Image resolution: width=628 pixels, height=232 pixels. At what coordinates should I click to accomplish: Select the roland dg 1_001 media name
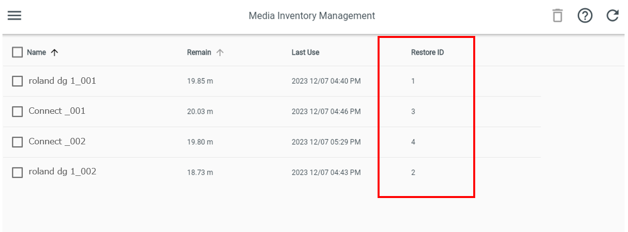click(62, 81)
